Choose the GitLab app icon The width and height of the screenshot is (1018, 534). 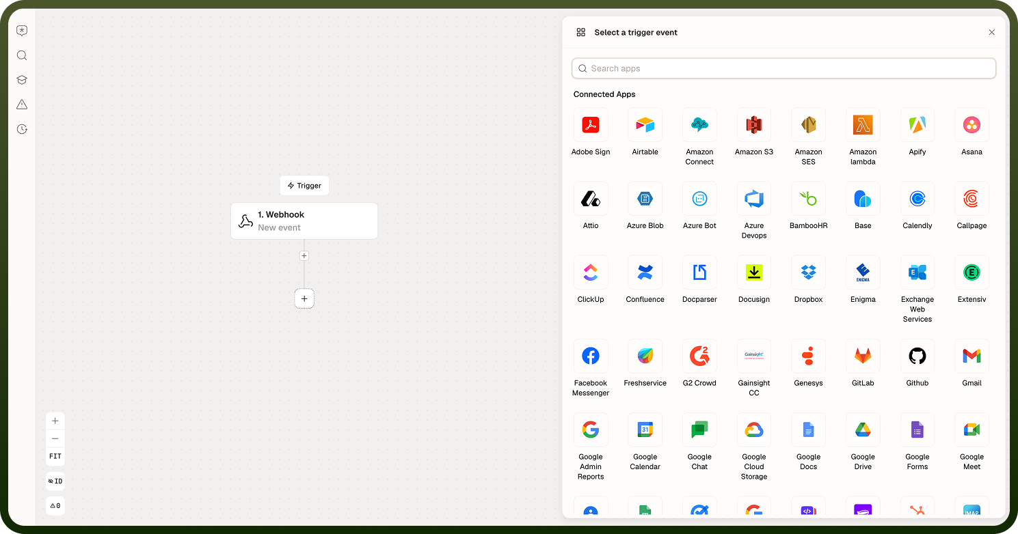point(863,356)
